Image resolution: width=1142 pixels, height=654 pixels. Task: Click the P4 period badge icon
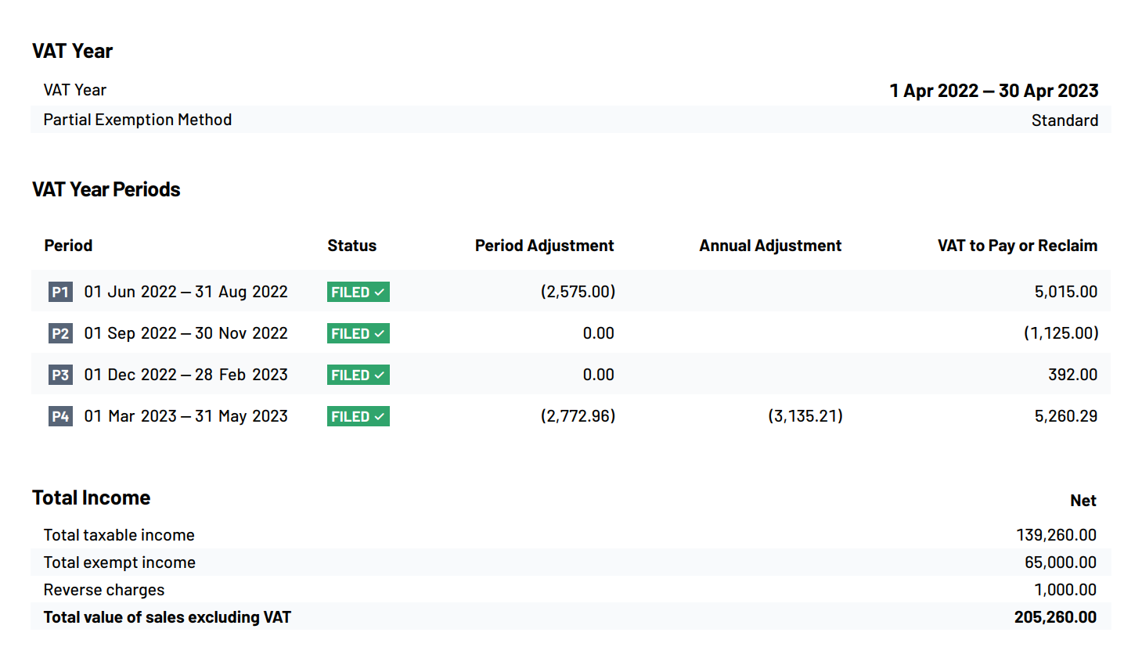tap(59, 415)
